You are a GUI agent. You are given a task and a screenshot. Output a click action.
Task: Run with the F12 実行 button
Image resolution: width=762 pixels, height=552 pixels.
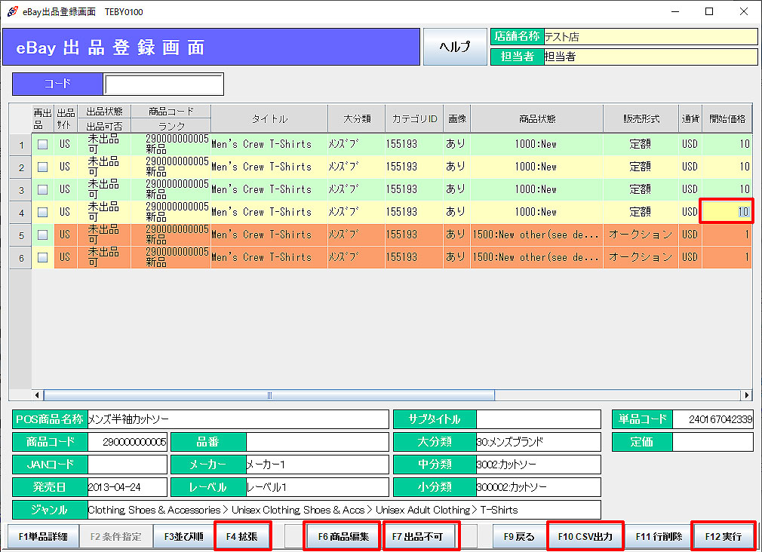[x=723, y=537]
